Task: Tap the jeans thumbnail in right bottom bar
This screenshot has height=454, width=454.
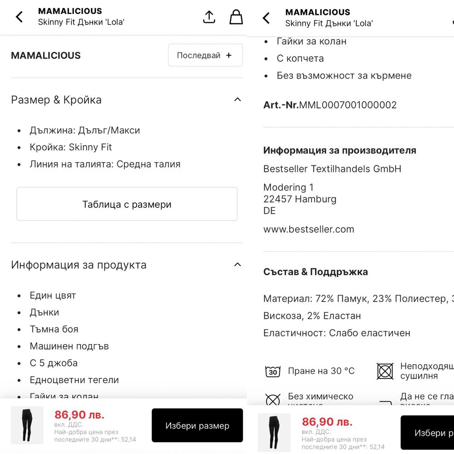Action: (274, 432)
